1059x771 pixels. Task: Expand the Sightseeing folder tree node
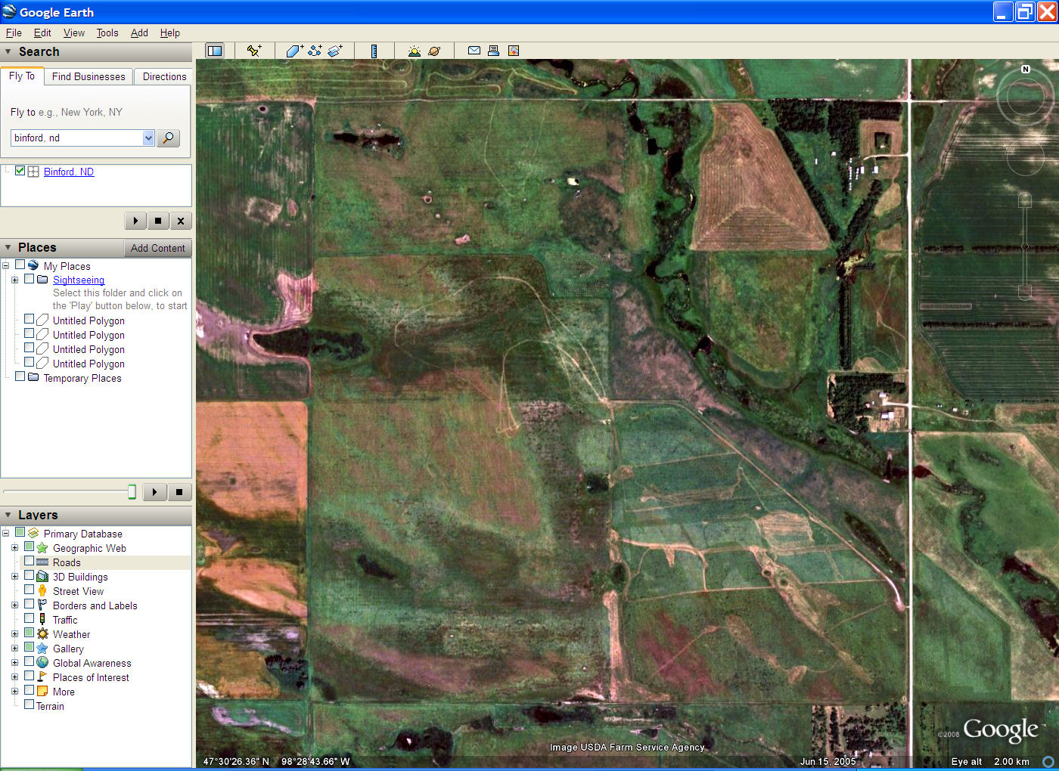click(14, 280)
